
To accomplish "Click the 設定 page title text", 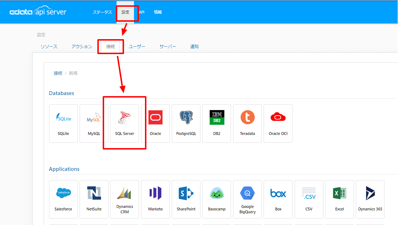I will coord(41,35).
